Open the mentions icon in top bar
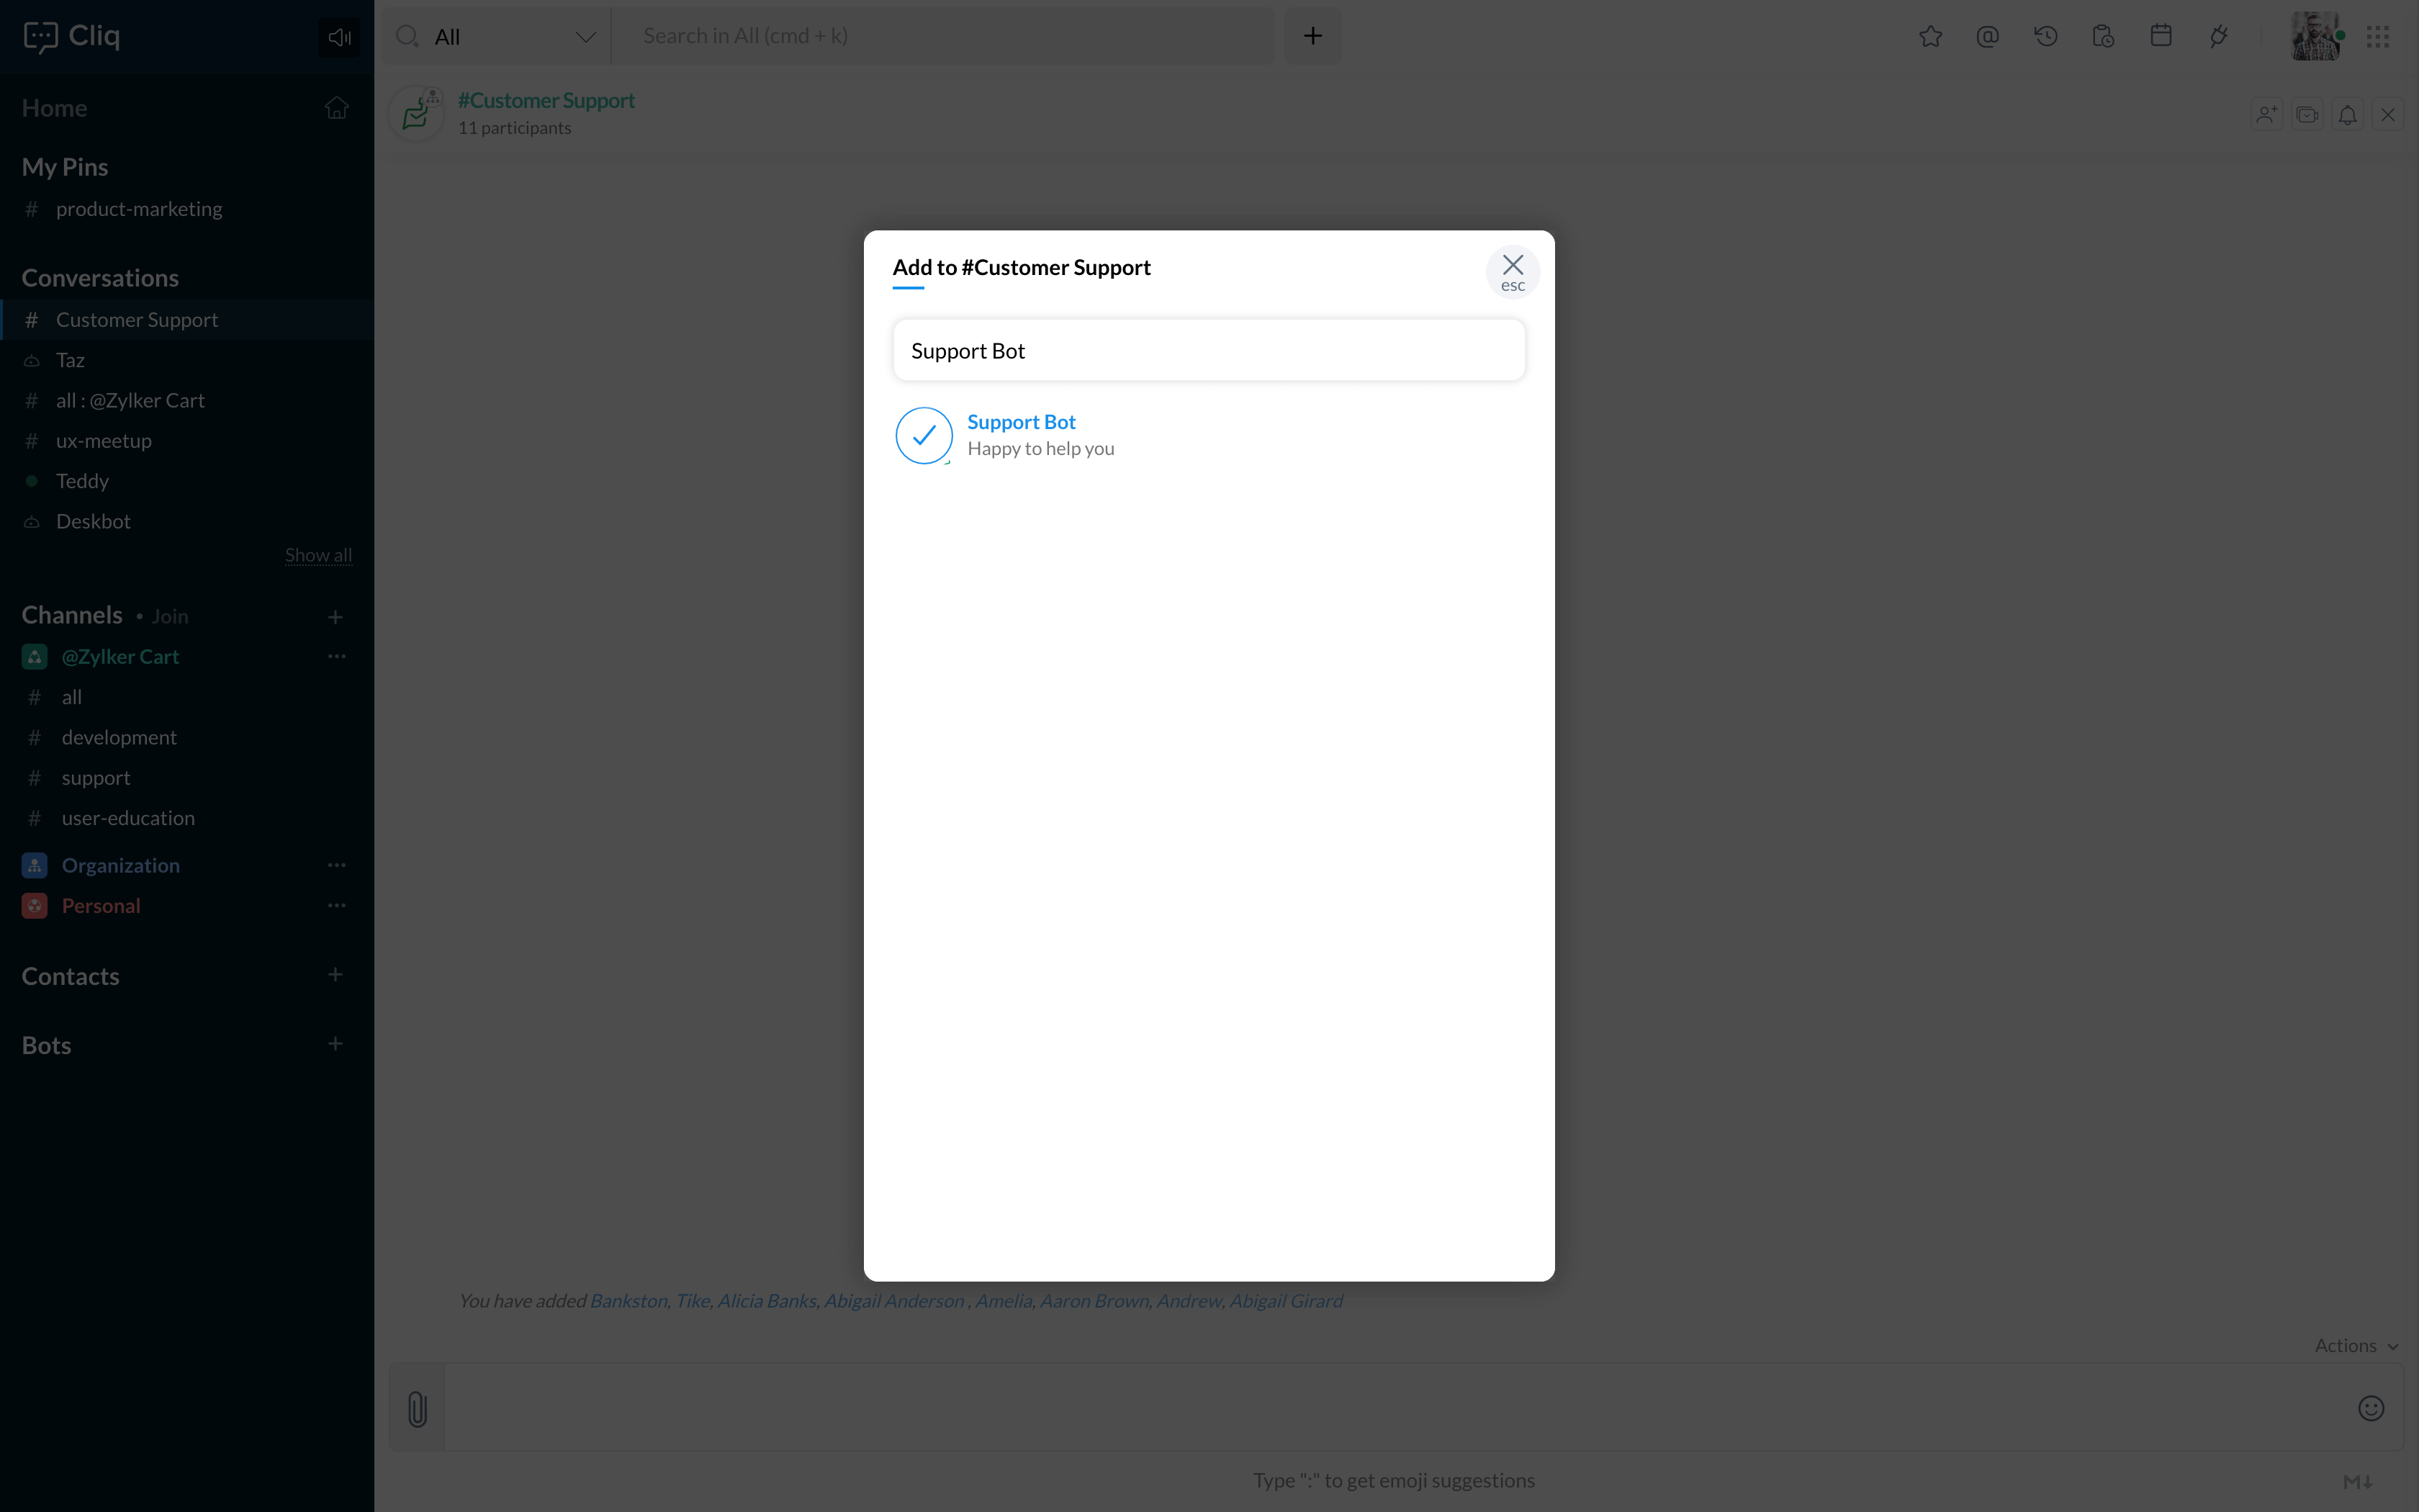This screenshot has height=1512, width=2419. (x=1987, y=37)
